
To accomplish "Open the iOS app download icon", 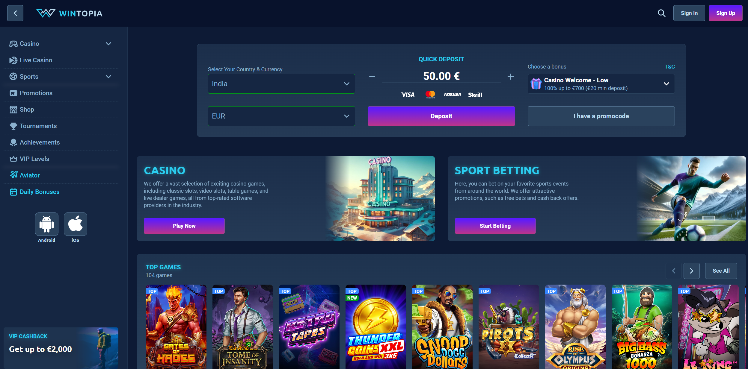I will 76,224.
